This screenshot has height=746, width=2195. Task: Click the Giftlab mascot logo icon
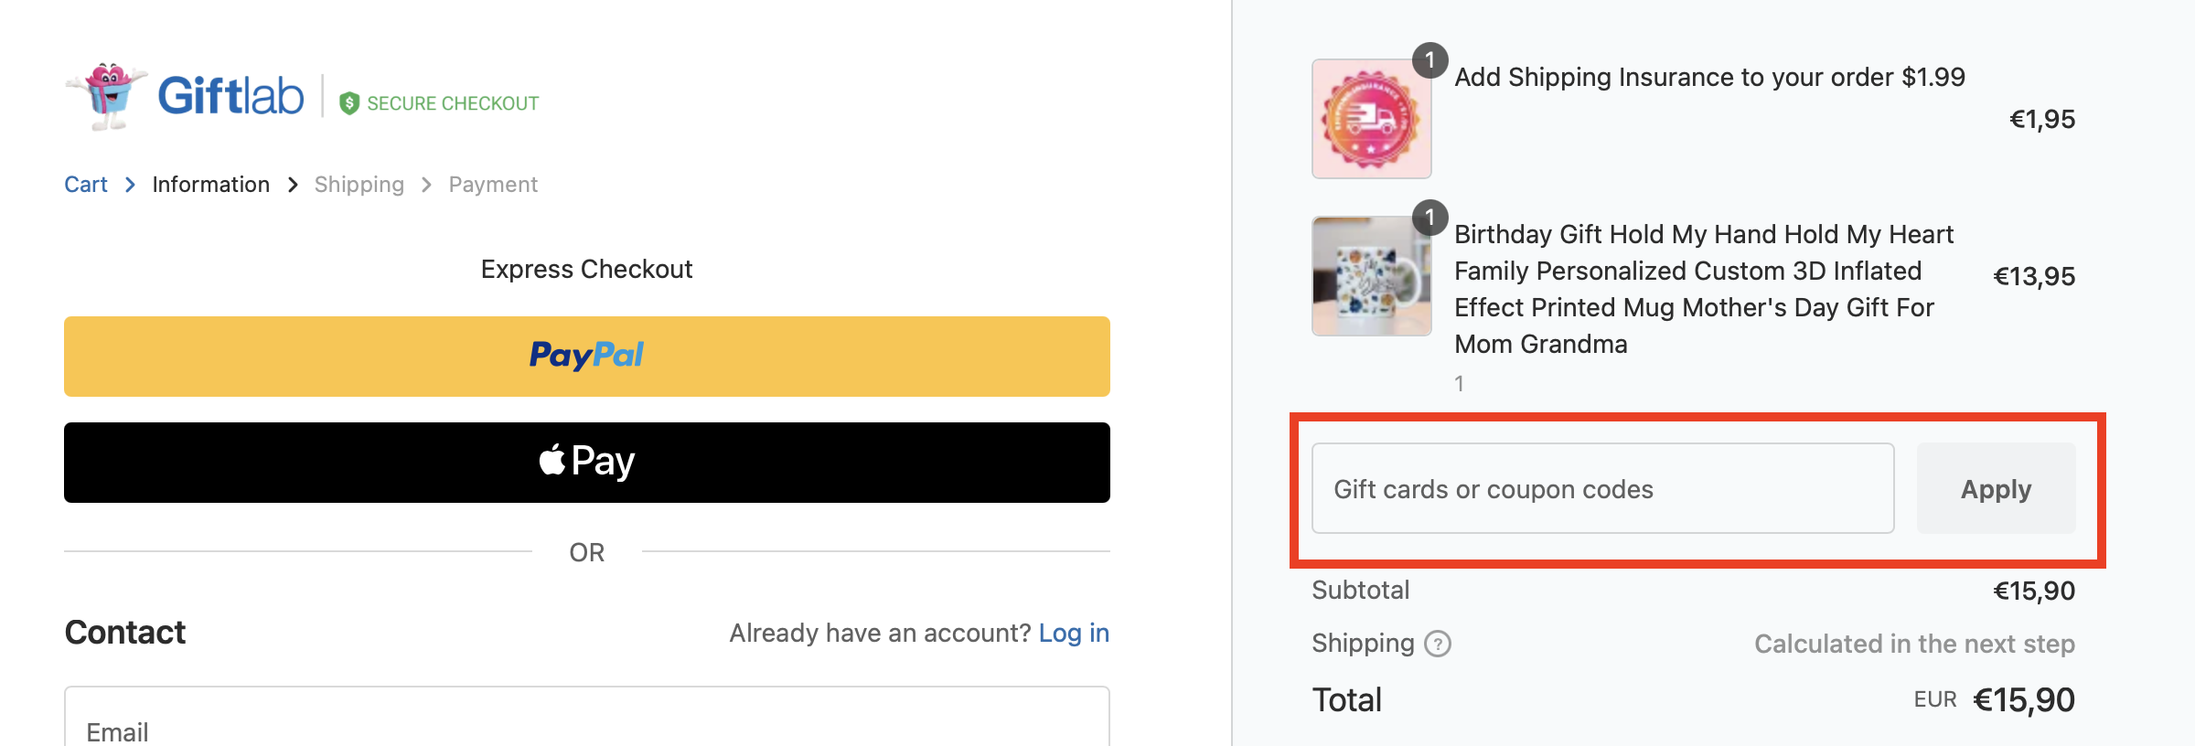click(x=108, y=96)
